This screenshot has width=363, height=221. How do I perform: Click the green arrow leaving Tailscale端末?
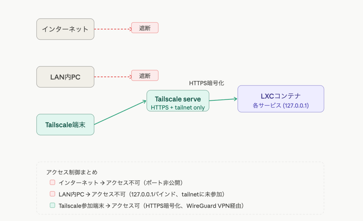click(120, 113)
